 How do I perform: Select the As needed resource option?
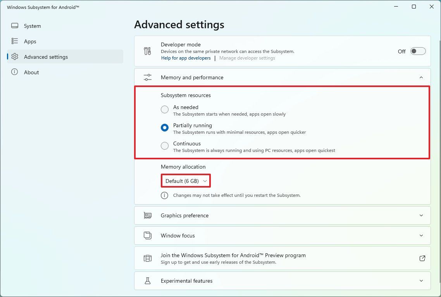click(x=164, y=109)
